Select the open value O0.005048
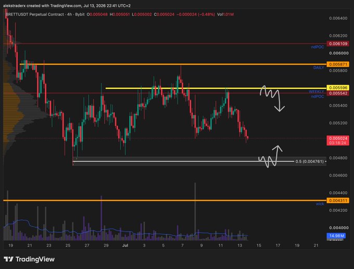 tap(97, 15)
